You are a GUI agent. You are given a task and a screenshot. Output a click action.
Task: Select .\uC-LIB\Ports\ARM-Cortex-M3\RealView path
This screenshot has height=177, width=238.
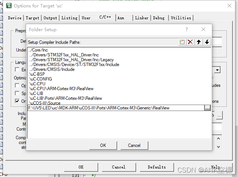point(119,98)
